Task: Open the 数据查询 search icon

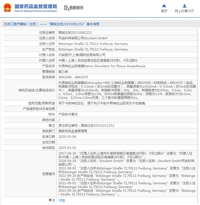Action: pyautogui.click(x=67, y=8)
